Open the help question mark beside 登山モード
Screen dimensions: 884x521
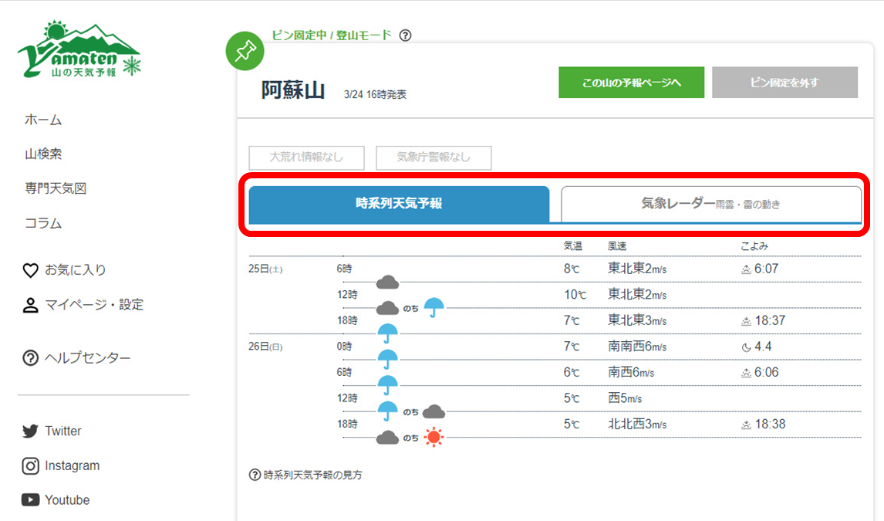(405, 36)
